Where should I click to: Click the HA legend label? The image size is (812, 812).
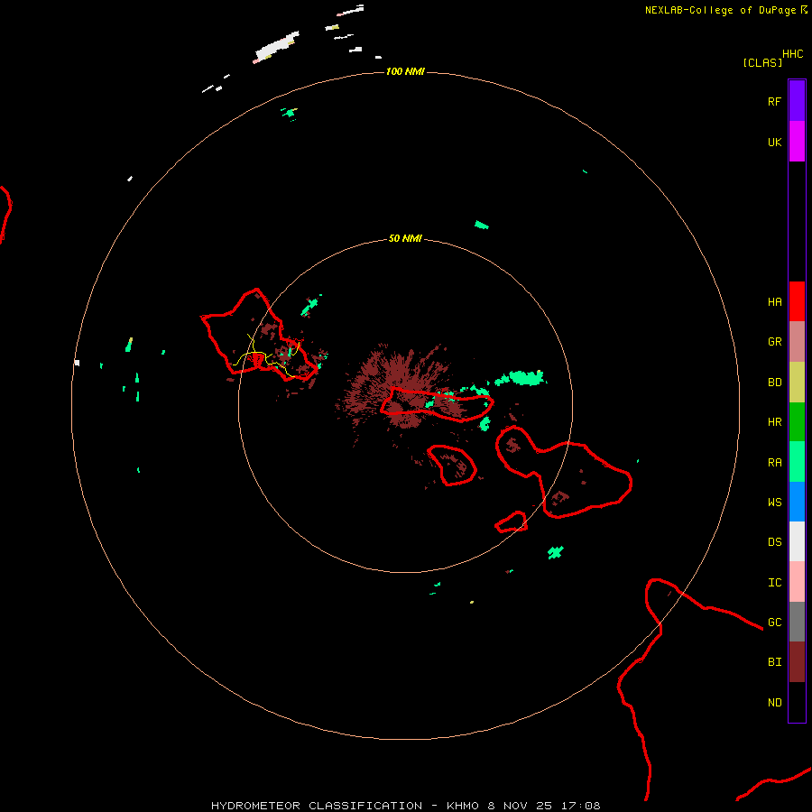pos(774,302)
